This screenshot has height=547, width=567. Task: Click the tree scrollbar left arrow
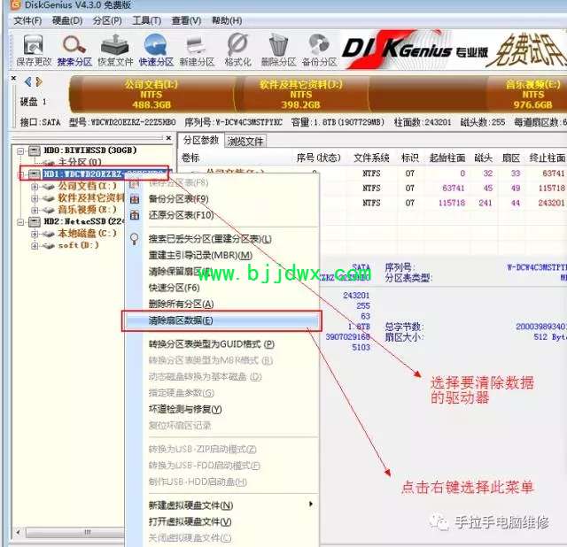[x=18, y=533]
